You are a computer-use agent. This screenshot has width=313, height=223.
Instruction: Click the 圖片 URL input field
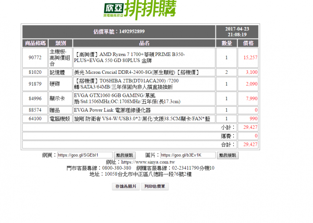pos(188,155)
